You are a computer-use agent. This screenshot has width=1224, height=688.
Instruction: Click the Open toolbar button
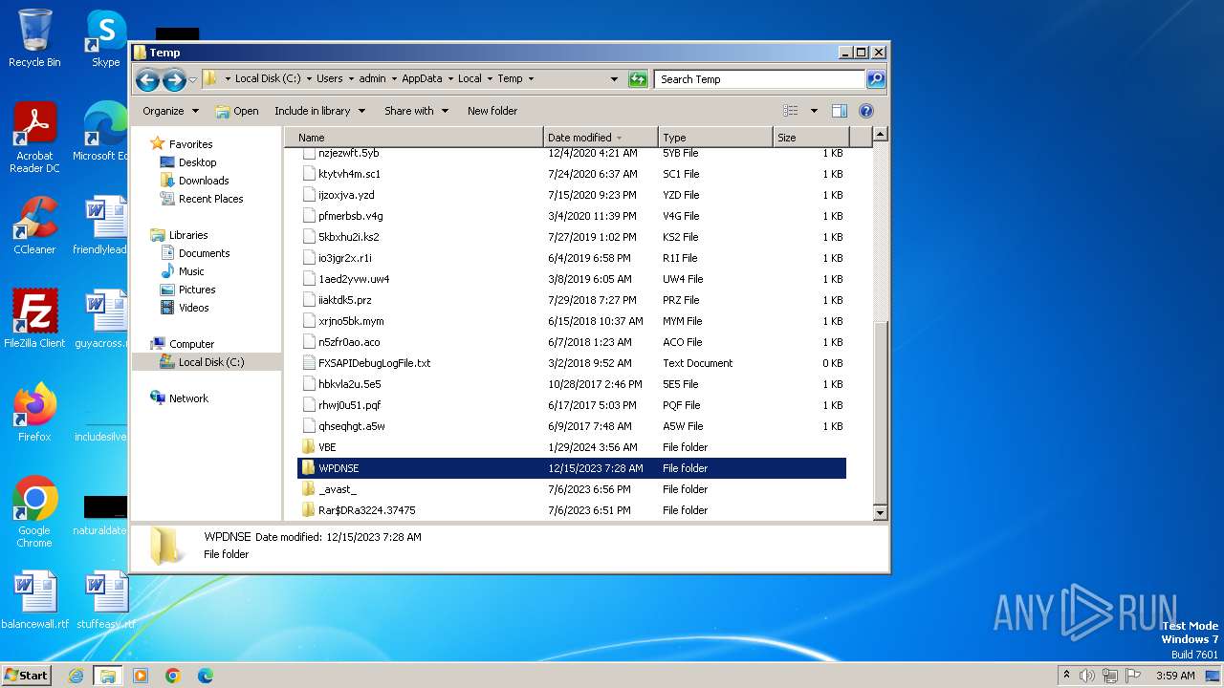[237, 111]
